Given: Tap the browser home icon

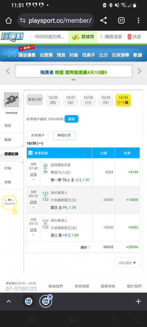Looking at the screenshot, I should pyautogui.click(x=8, y=20).
